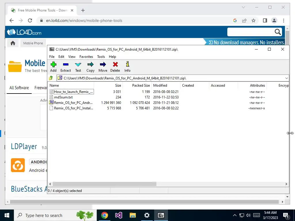Select the Remix_OS_for_PC_Instal... file
The image size is (295, 221).
[73, 108]
